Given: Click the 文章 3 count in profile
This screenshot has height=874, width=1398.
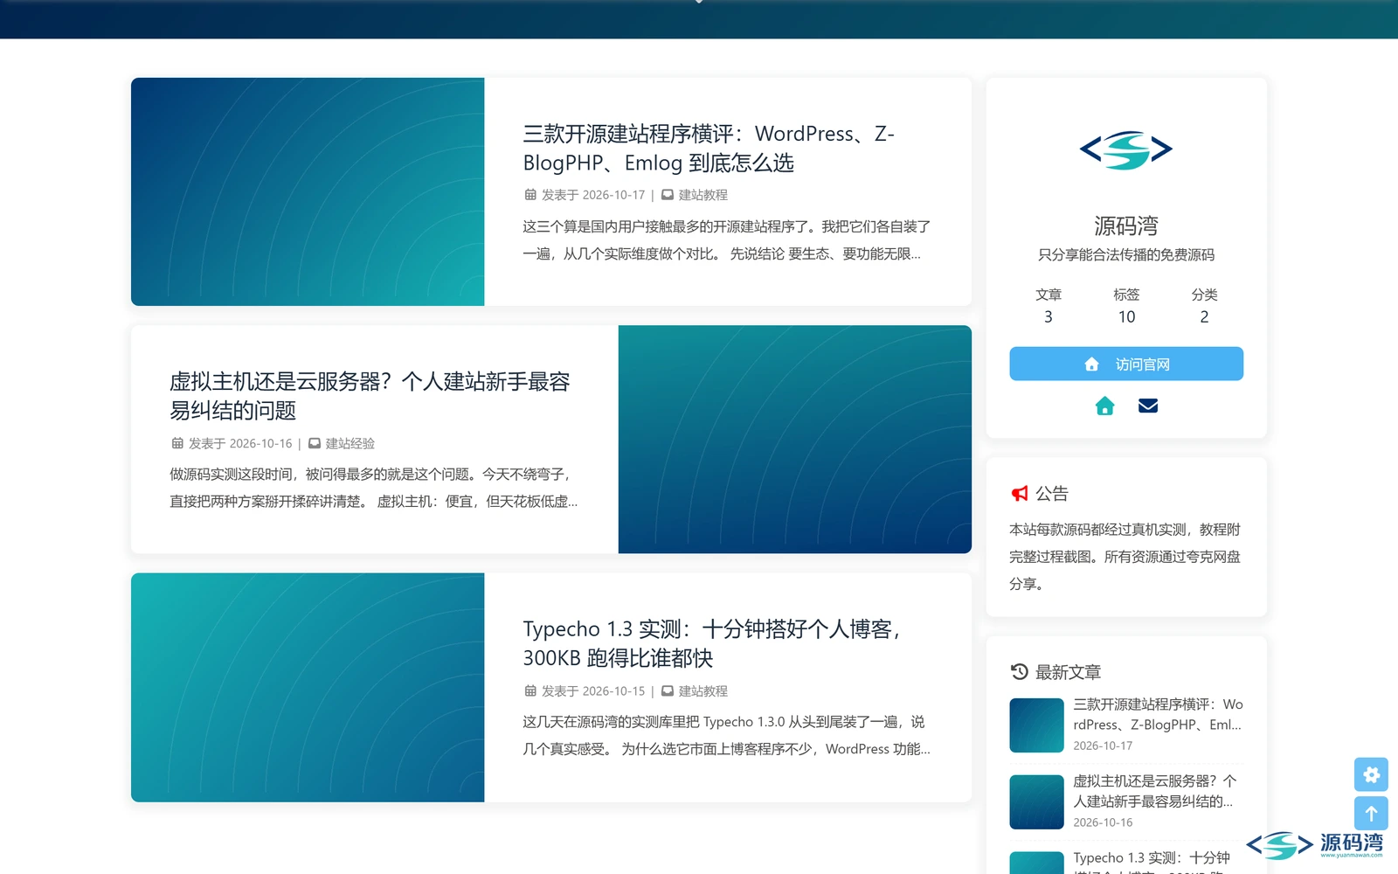Looking at the screenshot, I should pos(1048,306).
